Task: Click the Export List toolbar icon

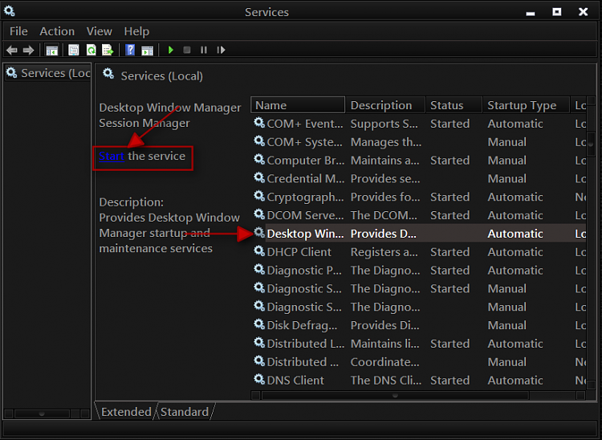Action: (x=108, y=50)
